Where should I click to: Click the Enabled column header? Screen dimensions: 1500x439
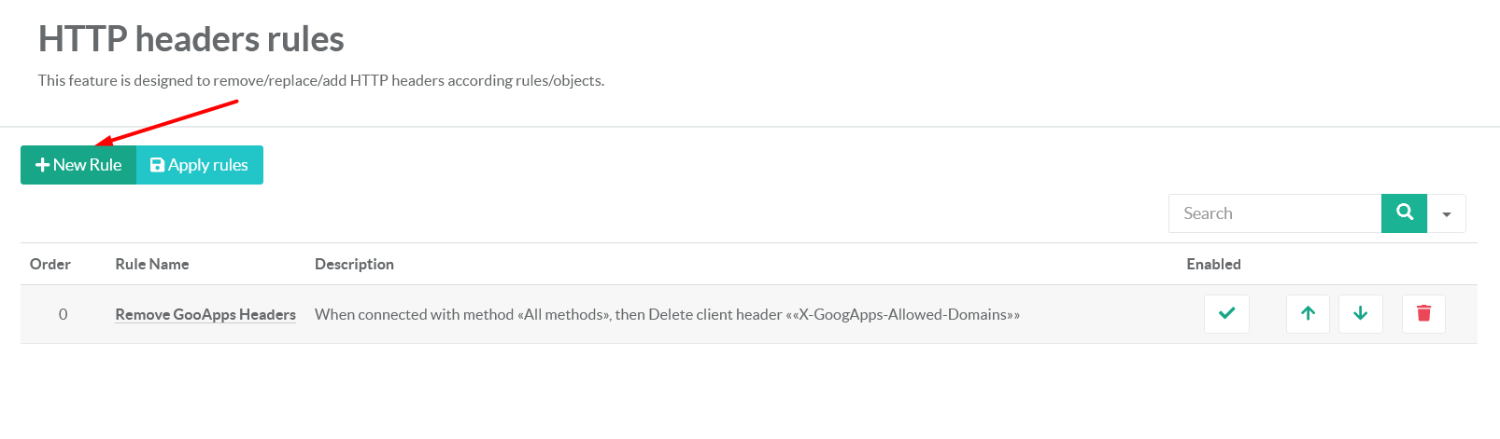(x=1213, y=265)
